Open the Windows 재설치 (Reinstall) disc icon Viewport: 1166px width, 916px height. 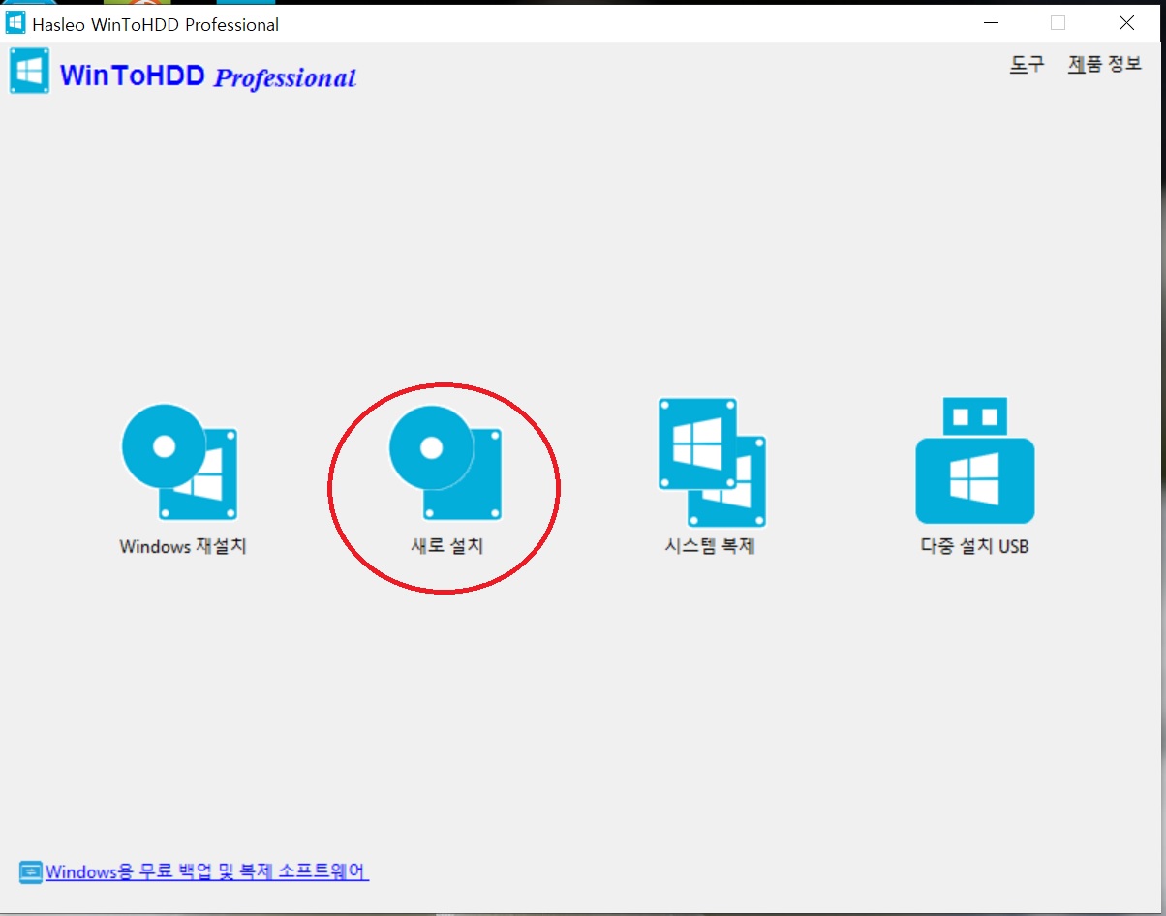(x=180, y=462)
